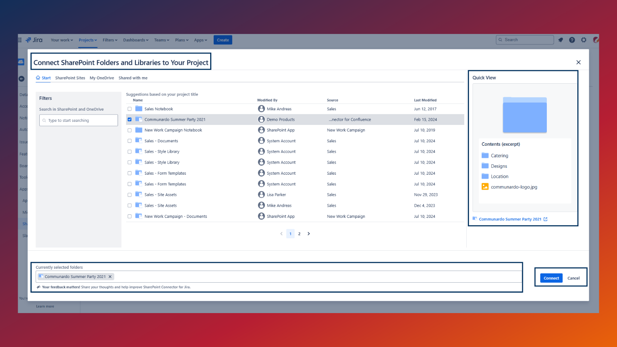Screen dimensions: 617x347
Task: Click the Currently selected folders field
Action: click(x=279, y=276)
